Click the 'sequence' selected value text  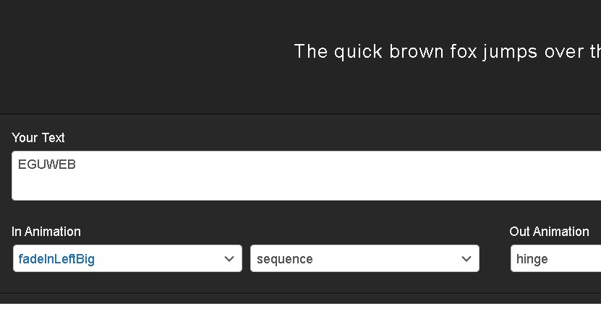[x=285, y=259]
